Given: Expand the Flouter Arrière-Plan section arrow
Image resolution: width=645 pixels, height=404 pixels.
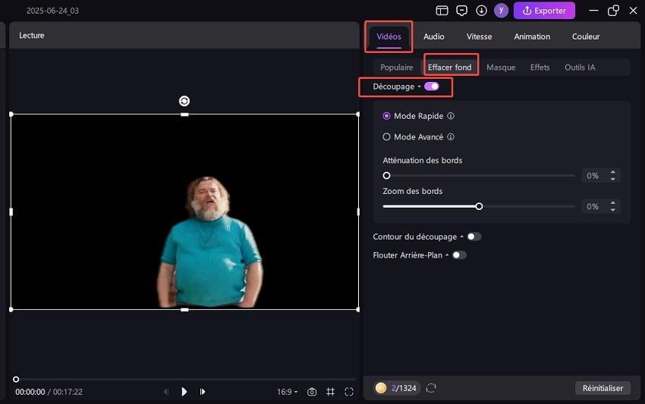Looking at the screenshot, I should 447,255.
